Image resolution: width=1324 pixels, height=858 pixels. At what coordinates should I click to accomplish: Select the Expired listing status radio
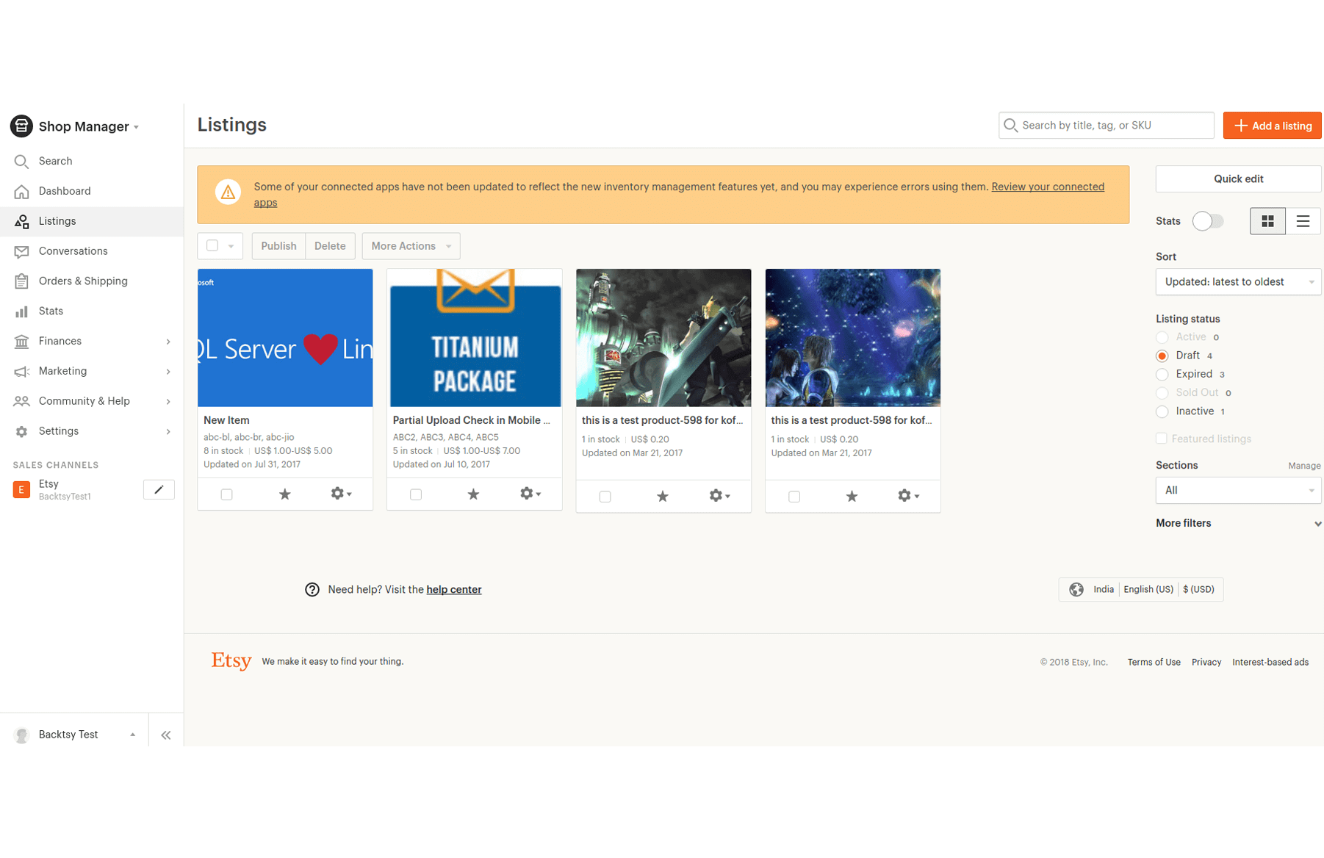click(x=1162, y=375)
